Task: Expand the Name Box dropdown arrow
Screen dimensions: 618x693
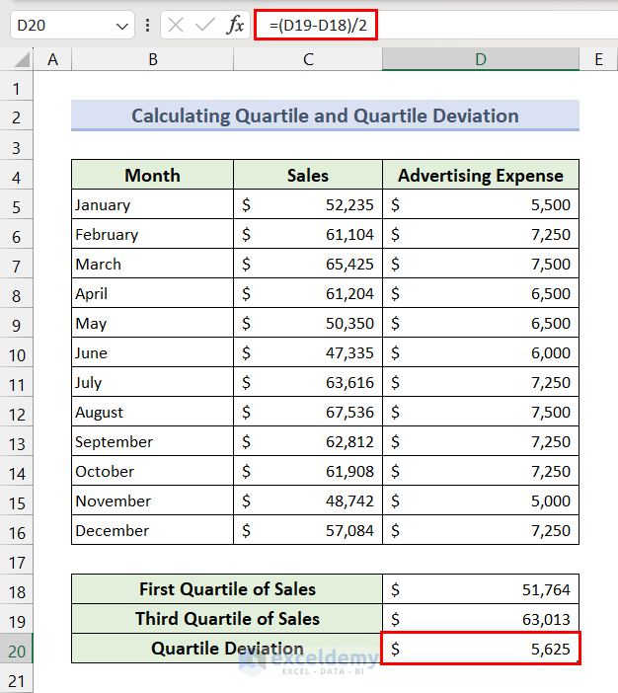Action: pyautogui.click(x=122, y=26)
